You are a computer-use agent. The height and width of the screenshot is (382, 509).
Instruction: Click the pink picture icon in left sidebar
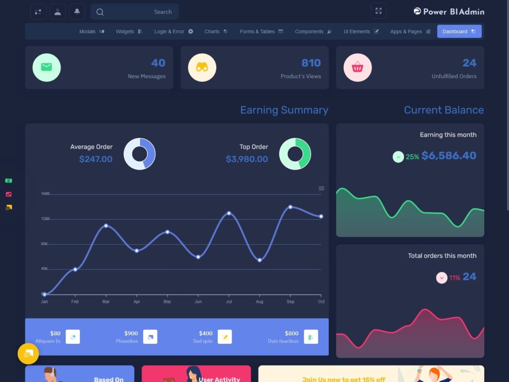[8, 194]
